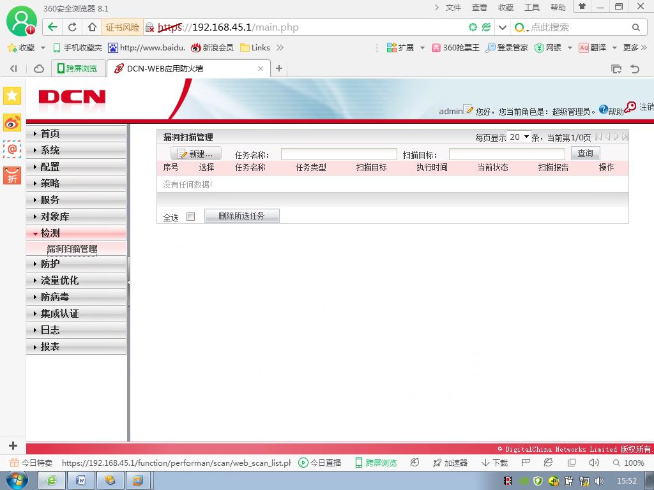
Task: Click the 证书风险 certificate warning badge
Action: 123,27
